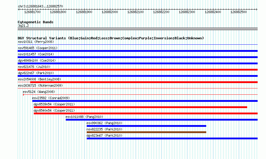Open the nsv591465 (Cooper2011) label
266x159 pixels.
click(38, 48)
